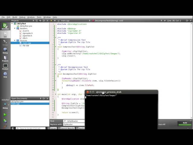Split the Projects side panel
The image size is (193, 145).
(44, 21)
